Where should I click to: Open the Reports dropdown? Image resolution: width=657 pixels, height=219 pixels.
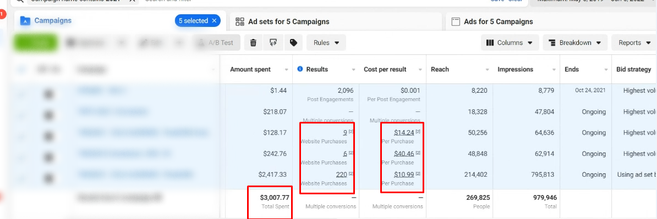coord(634,43)
